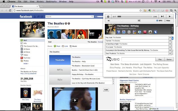Bookmark page with star icon
178x111 pixels.
[x=141, y=10]
